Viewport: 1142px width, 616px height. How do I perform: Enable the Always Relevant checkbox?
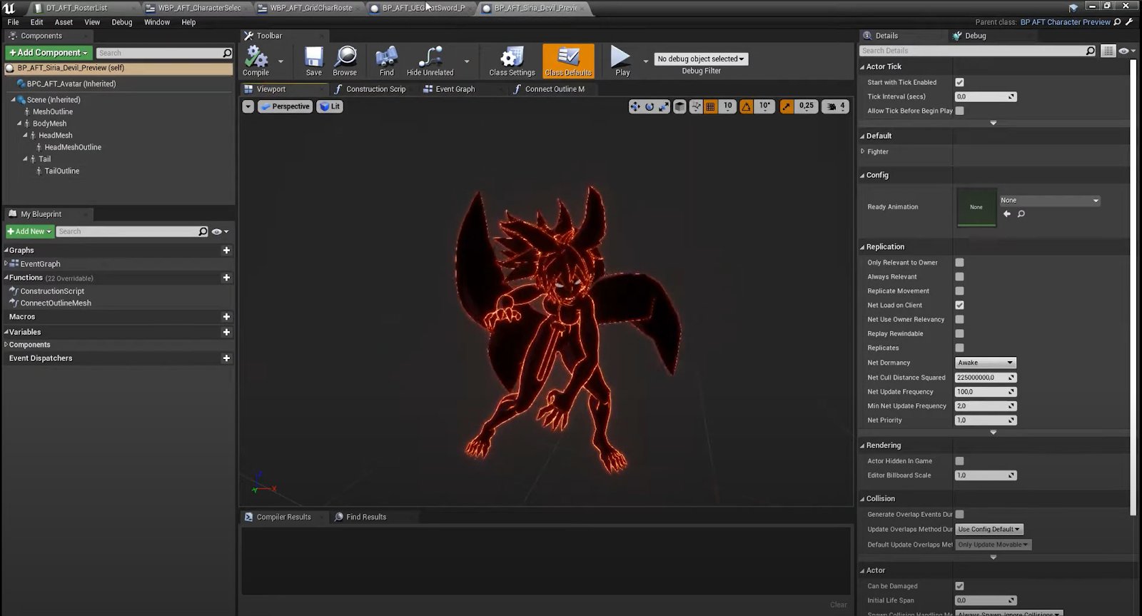pyautogui.click(x=959, y=277)
